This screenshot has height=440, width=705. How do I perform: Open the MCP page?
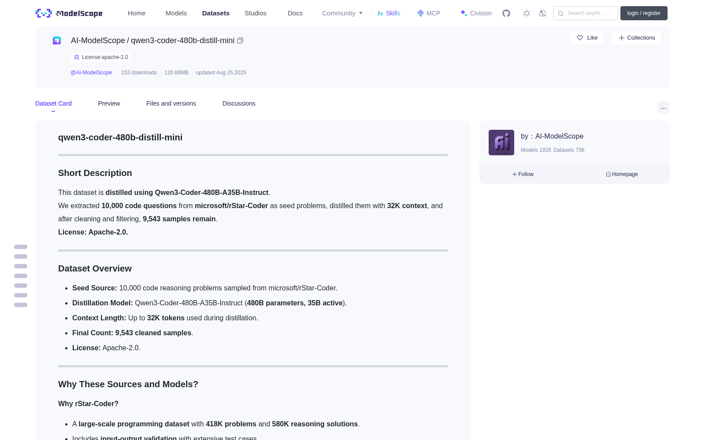(429, 13)
